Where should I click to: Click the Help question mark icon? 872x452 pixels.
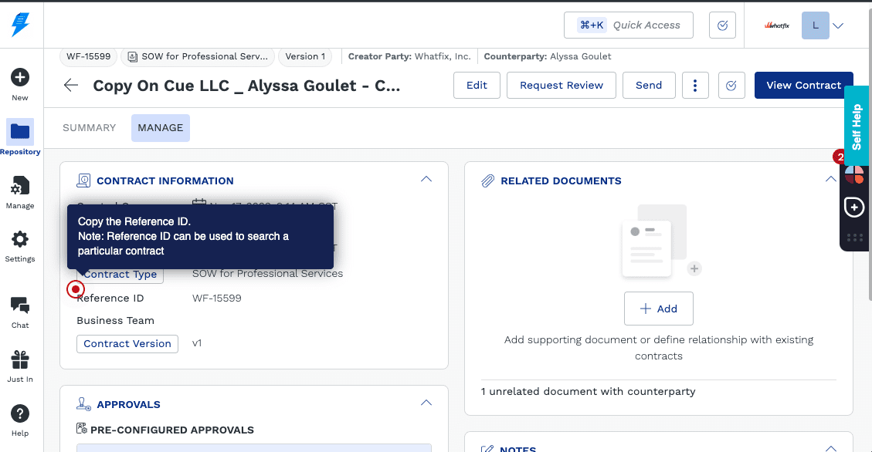(x=20, y=415)
